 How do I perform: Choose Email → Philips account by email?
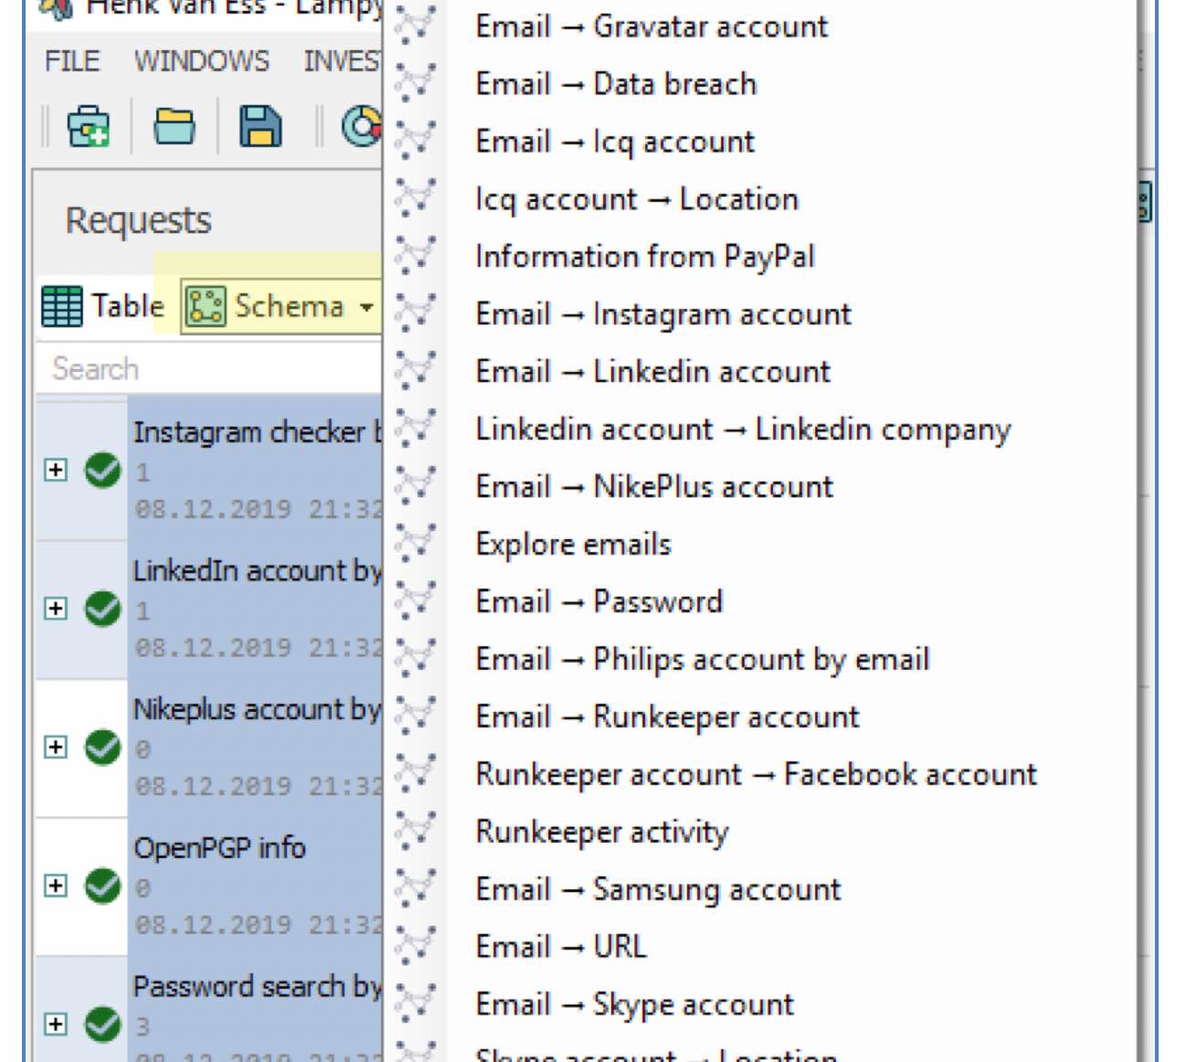pyautogui.click(x=703, y=660)
